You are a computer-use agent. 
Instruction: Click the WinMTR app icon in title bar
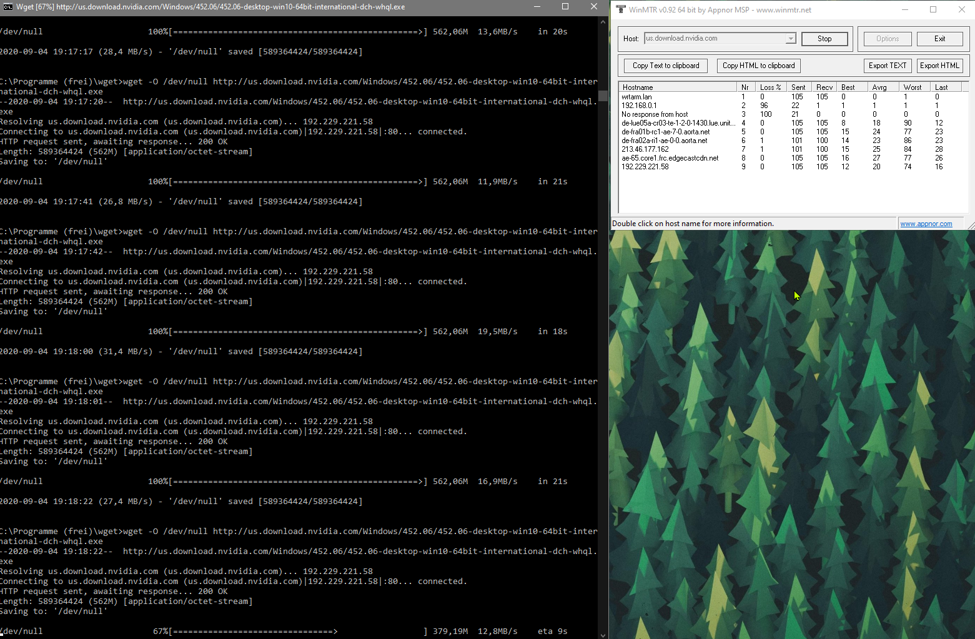[620, 9]
